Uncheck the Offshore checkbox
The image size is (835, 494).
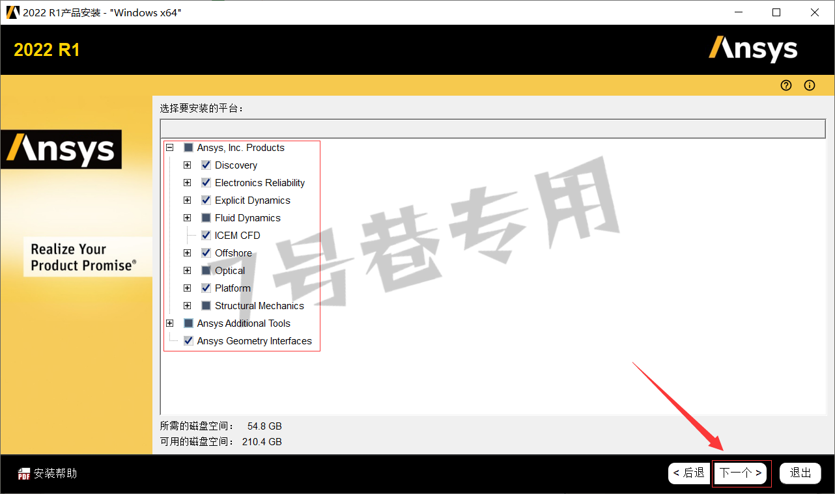206,253
